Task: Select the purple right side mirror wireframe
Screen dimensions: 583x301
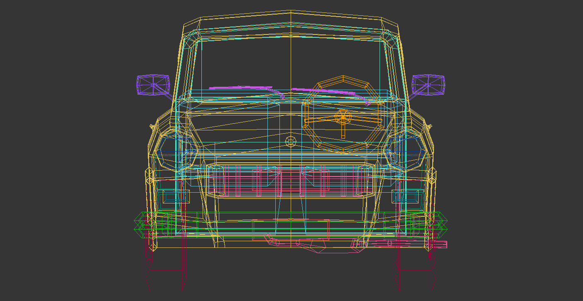Action: (428, 85)
